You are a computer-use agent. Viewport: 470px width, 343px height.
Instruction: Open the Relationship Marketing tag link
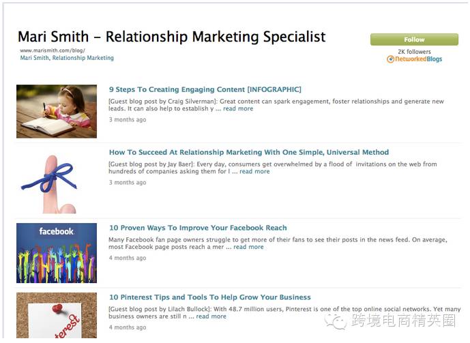click(83, 58)
